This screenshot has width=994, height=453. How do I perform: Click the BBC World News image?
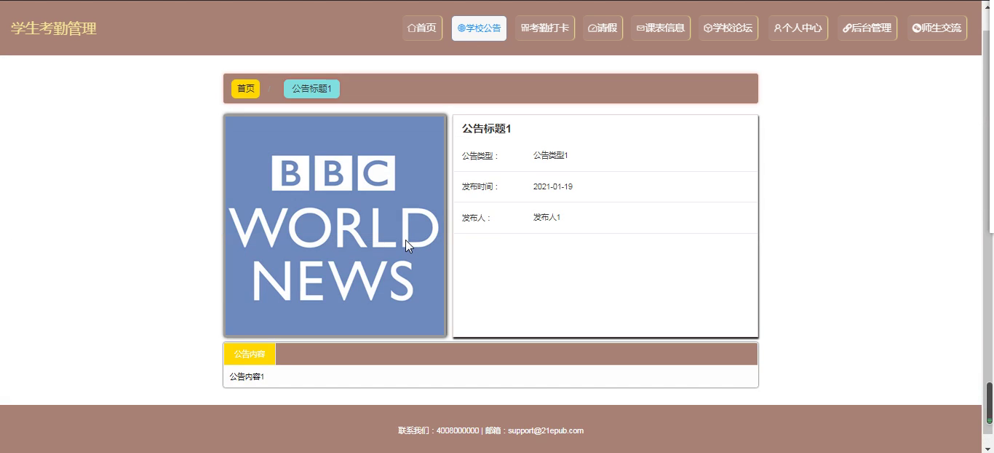[x=335, y=226]
